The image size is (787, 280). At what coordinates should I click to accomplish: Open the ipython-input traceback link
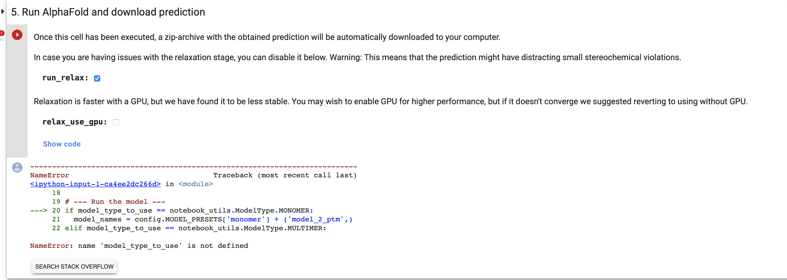95,184
